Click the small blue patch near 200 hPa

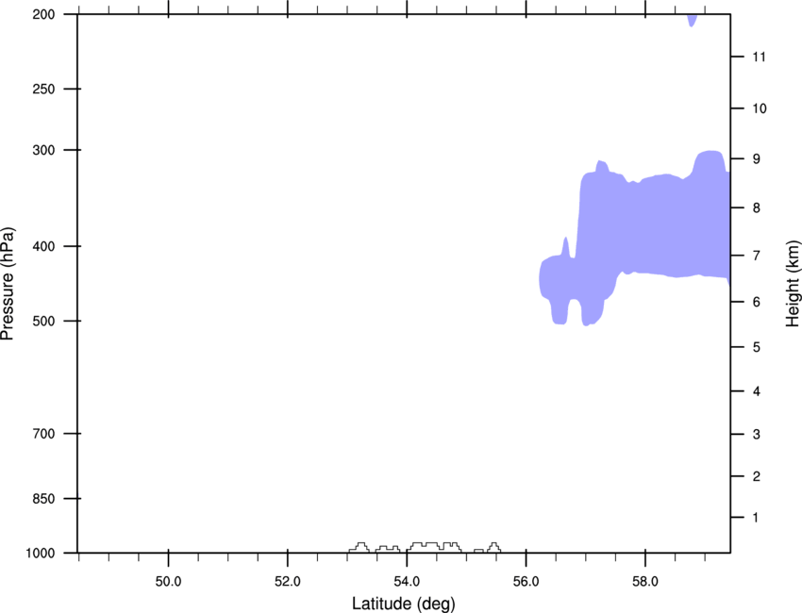[692, 20]
